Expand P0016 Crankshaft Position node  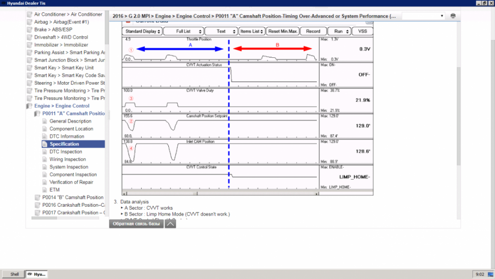click(x=37, y=205)
